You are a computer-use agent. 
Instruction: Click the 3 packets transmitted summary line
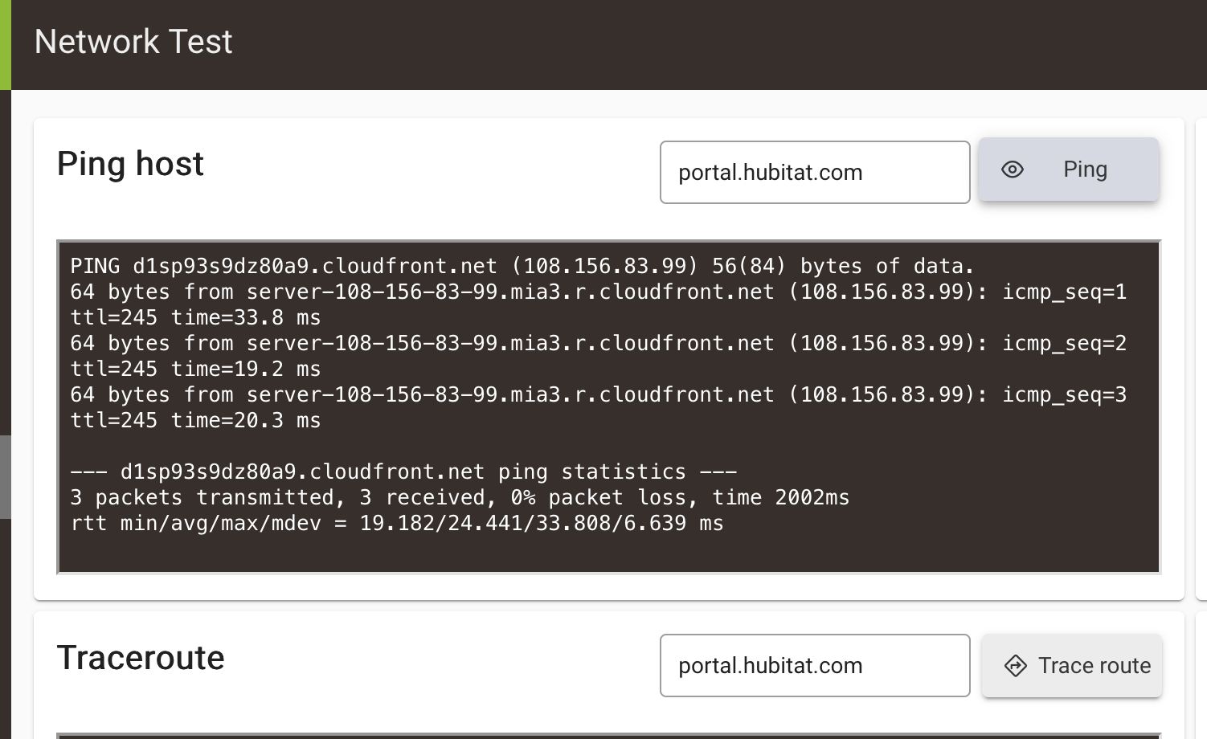tap(460, 497)
